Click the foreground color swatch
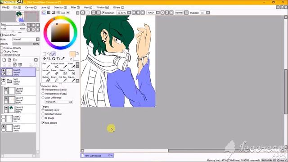The image size is (288, 162). [x=72, y=54]
